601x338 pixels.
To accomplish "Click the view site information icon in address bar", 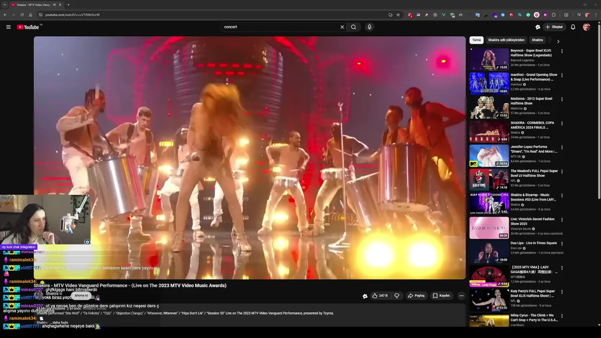I will (41, 15).
